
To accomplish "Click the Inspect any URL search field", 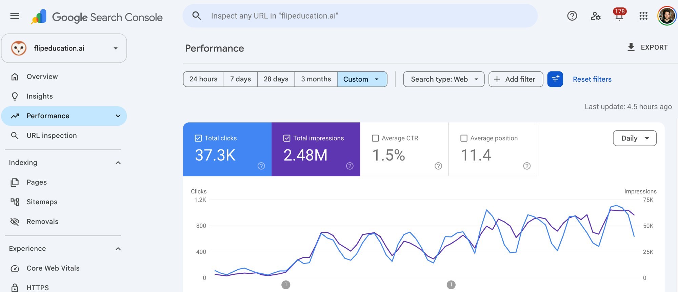I will 360,16.
